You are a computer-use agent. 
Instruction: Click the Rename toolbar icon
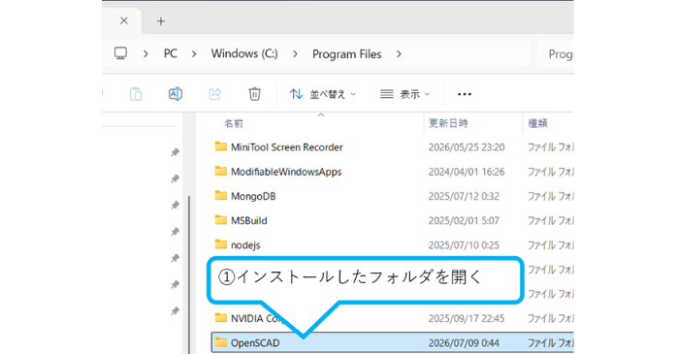[176, 94]
